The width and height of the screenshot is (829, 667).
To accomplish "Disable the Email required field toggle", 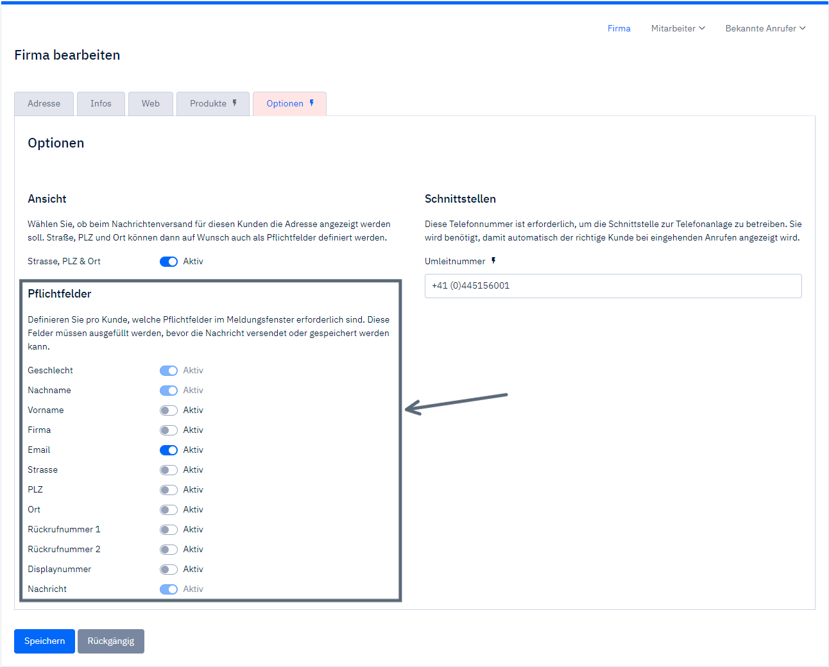I will 169,450.
